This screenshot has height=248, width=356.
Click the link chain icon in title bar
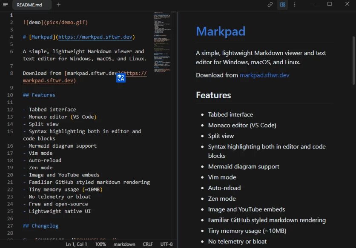point(270,5)
